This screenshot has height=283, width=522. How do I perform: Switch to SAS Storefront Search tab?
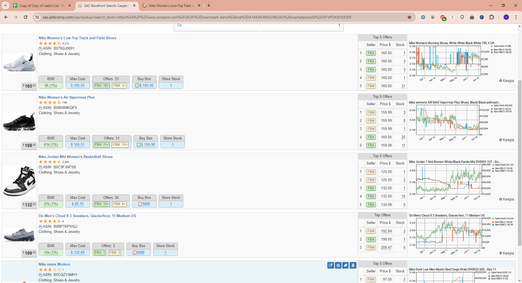click(x=106, y=5)
